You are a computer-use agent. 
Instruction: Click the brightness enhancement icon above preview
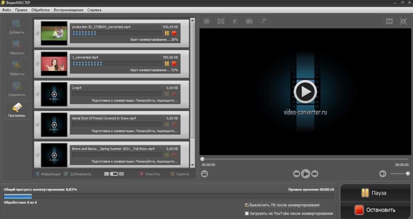click(235, 21)
